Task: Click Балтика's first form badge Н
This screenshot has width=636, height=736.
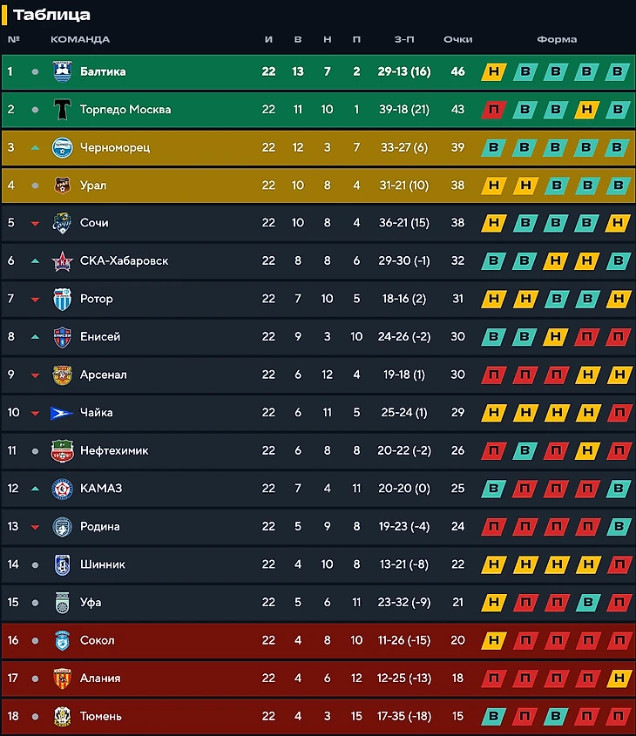Action: [494, 71]
